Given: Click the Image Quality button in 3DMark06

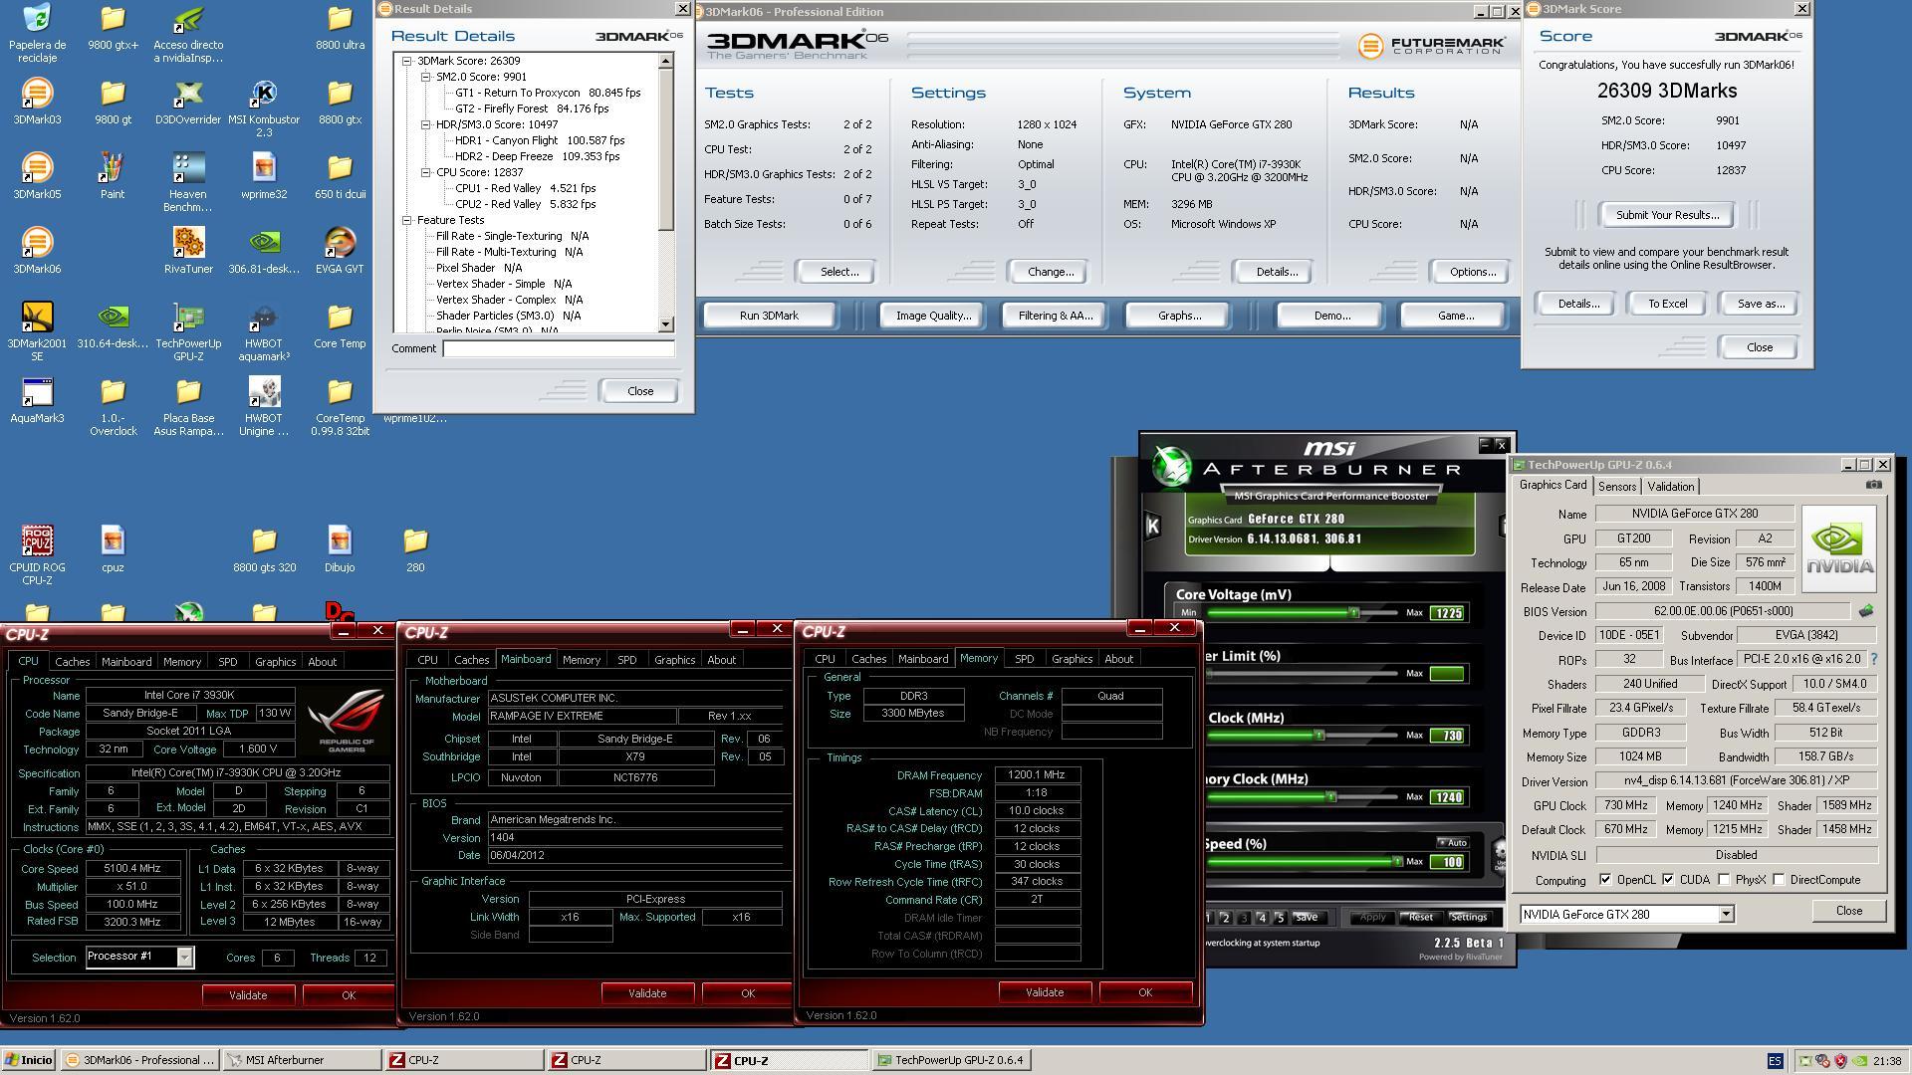Looking at the screenshot, I should tap(933, 316).
